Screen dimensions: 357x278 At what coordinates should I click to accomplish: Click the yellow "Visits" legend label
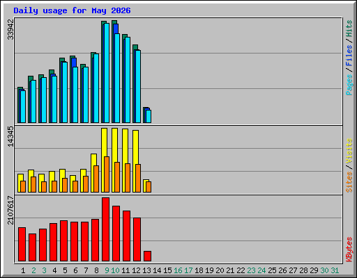click(x=349, y=151)
